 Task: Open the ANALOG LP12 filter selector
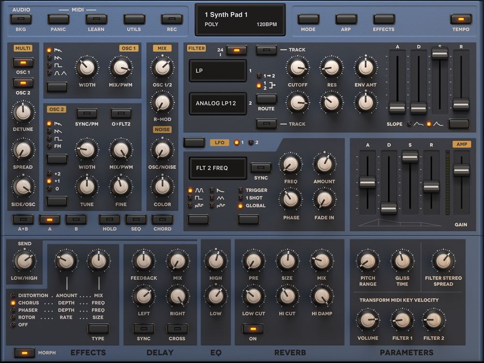(218, 104)
